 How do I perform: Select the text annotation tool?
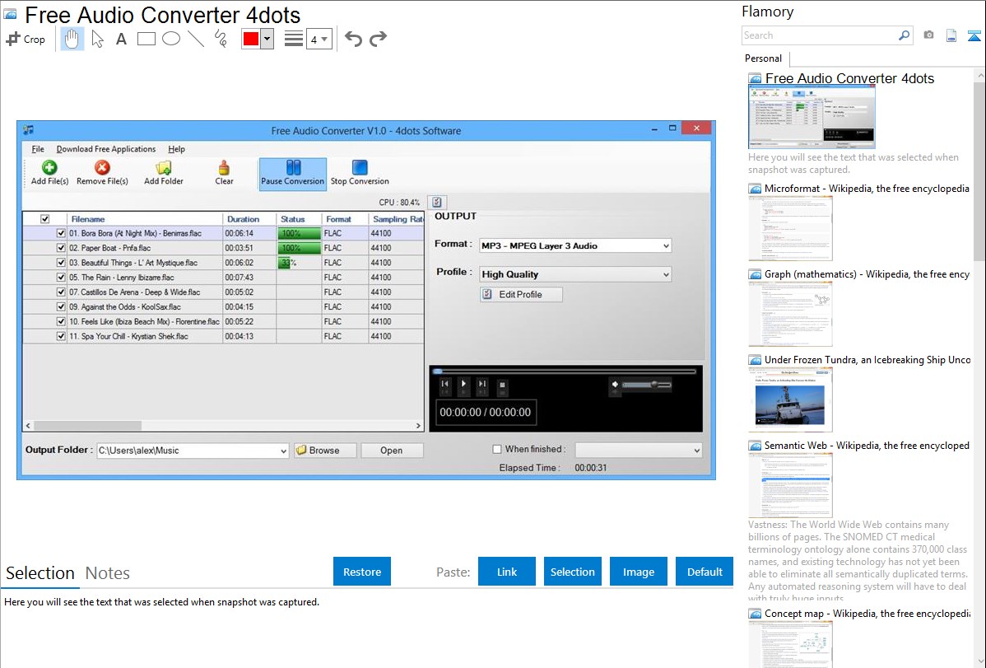[121, 39]
